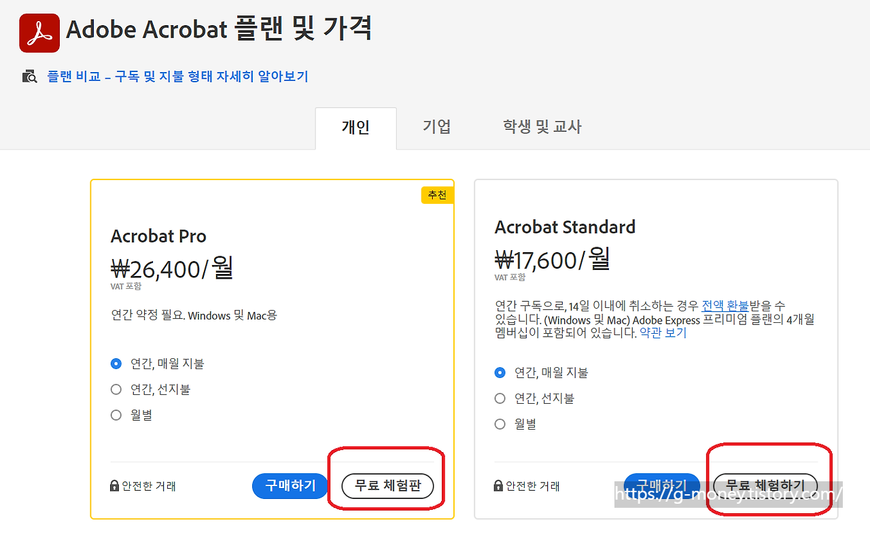Click 'VAT 포함' under Acrobat Pro price
This screenshot has height=535, width=870.
(x=126, y=287)
